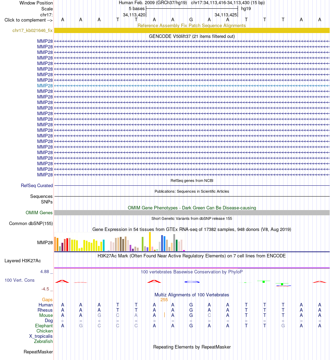Select the yellow chr17_kb021646_fix patch bar
Viewport: 330px width, 360px height.
[x=192, y=30]
